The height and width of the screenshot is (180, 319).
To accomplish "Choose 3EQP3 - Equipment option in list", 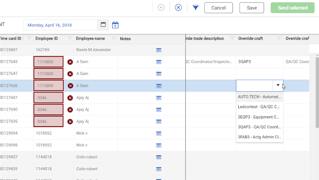I will click(x=259, y=117).
